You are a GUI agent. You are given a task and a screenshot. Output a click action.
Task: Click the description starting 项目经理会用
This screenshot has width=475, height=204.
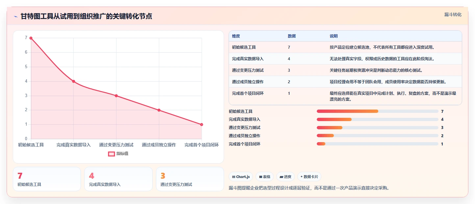[388, 82]
